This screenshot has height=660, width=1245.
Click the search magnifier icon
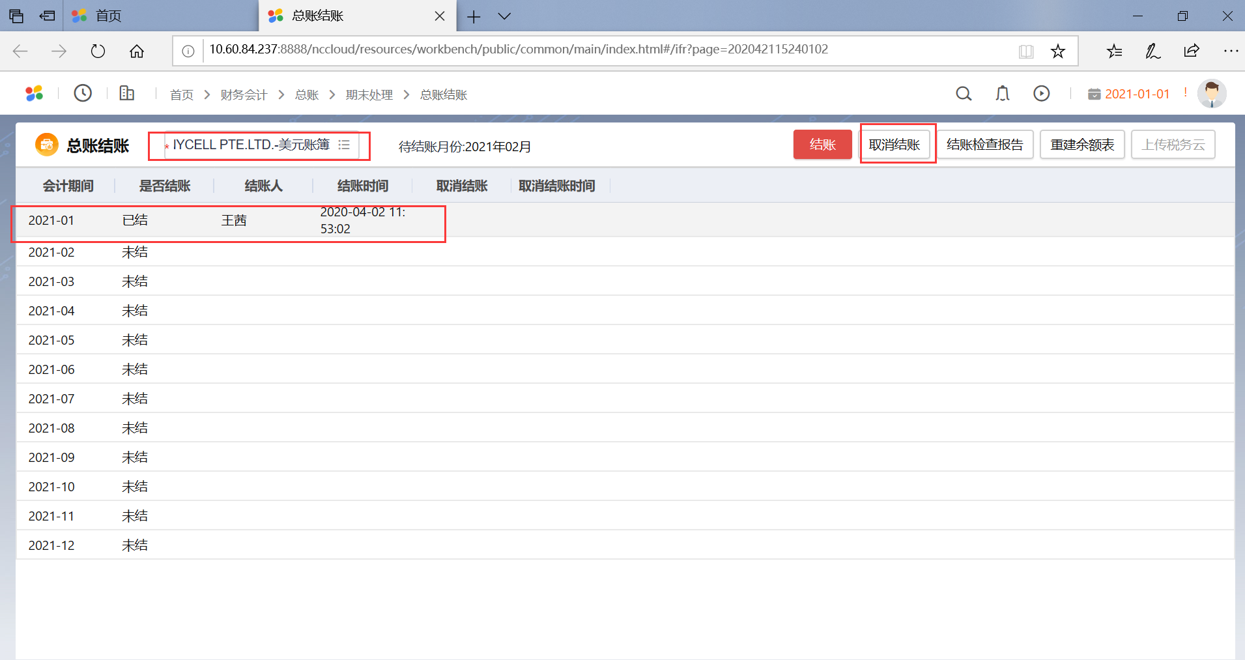[x=964, y=94]
